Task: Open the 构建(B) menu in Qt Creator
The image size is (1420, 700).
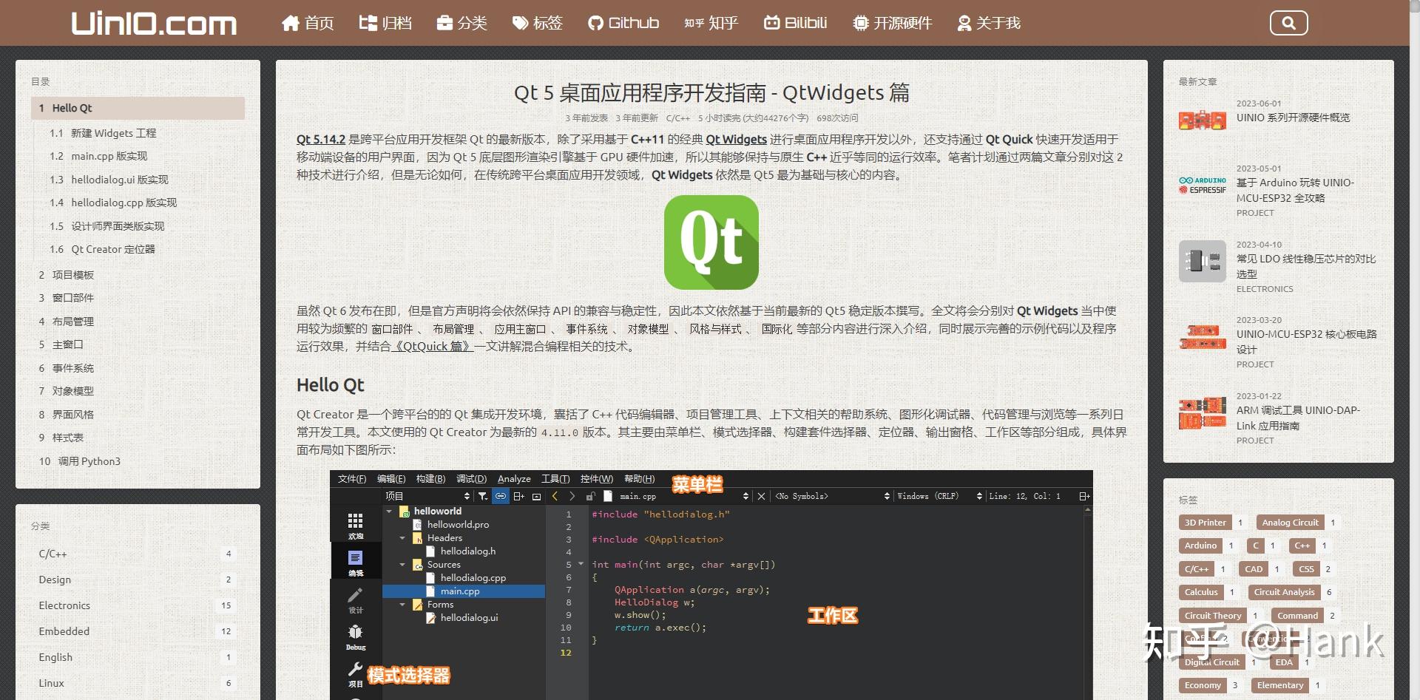Action: [x=430, y=479]
